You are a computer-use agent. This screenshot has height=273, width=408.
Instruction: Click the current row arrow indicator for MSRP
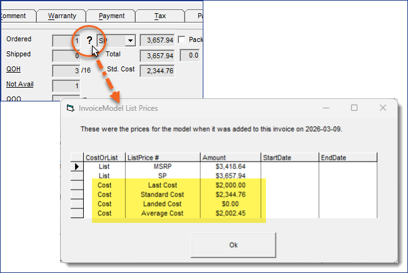coord(76,167)
